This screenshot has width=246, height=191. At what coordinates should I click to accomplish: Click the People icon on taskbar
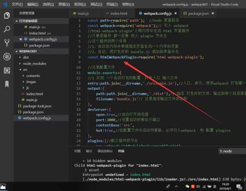[x=168, y=187]
